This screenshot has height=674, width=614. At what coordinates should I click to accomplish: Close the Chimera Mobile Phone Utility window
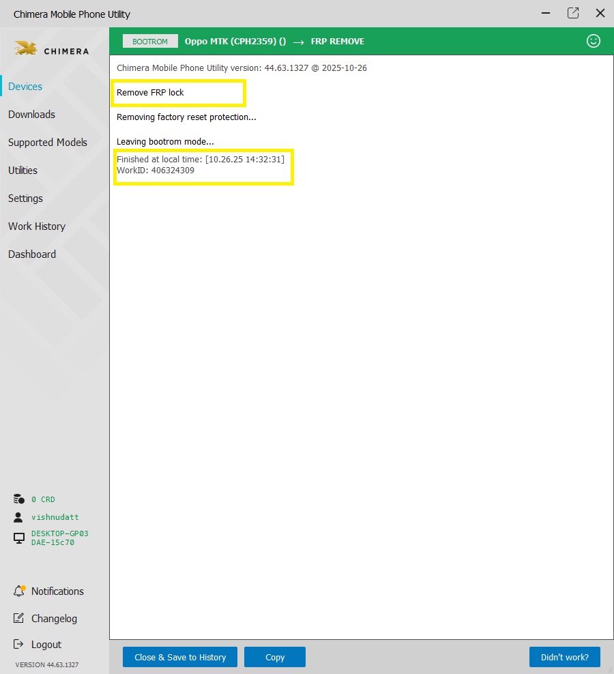click(x=600, y=13)
